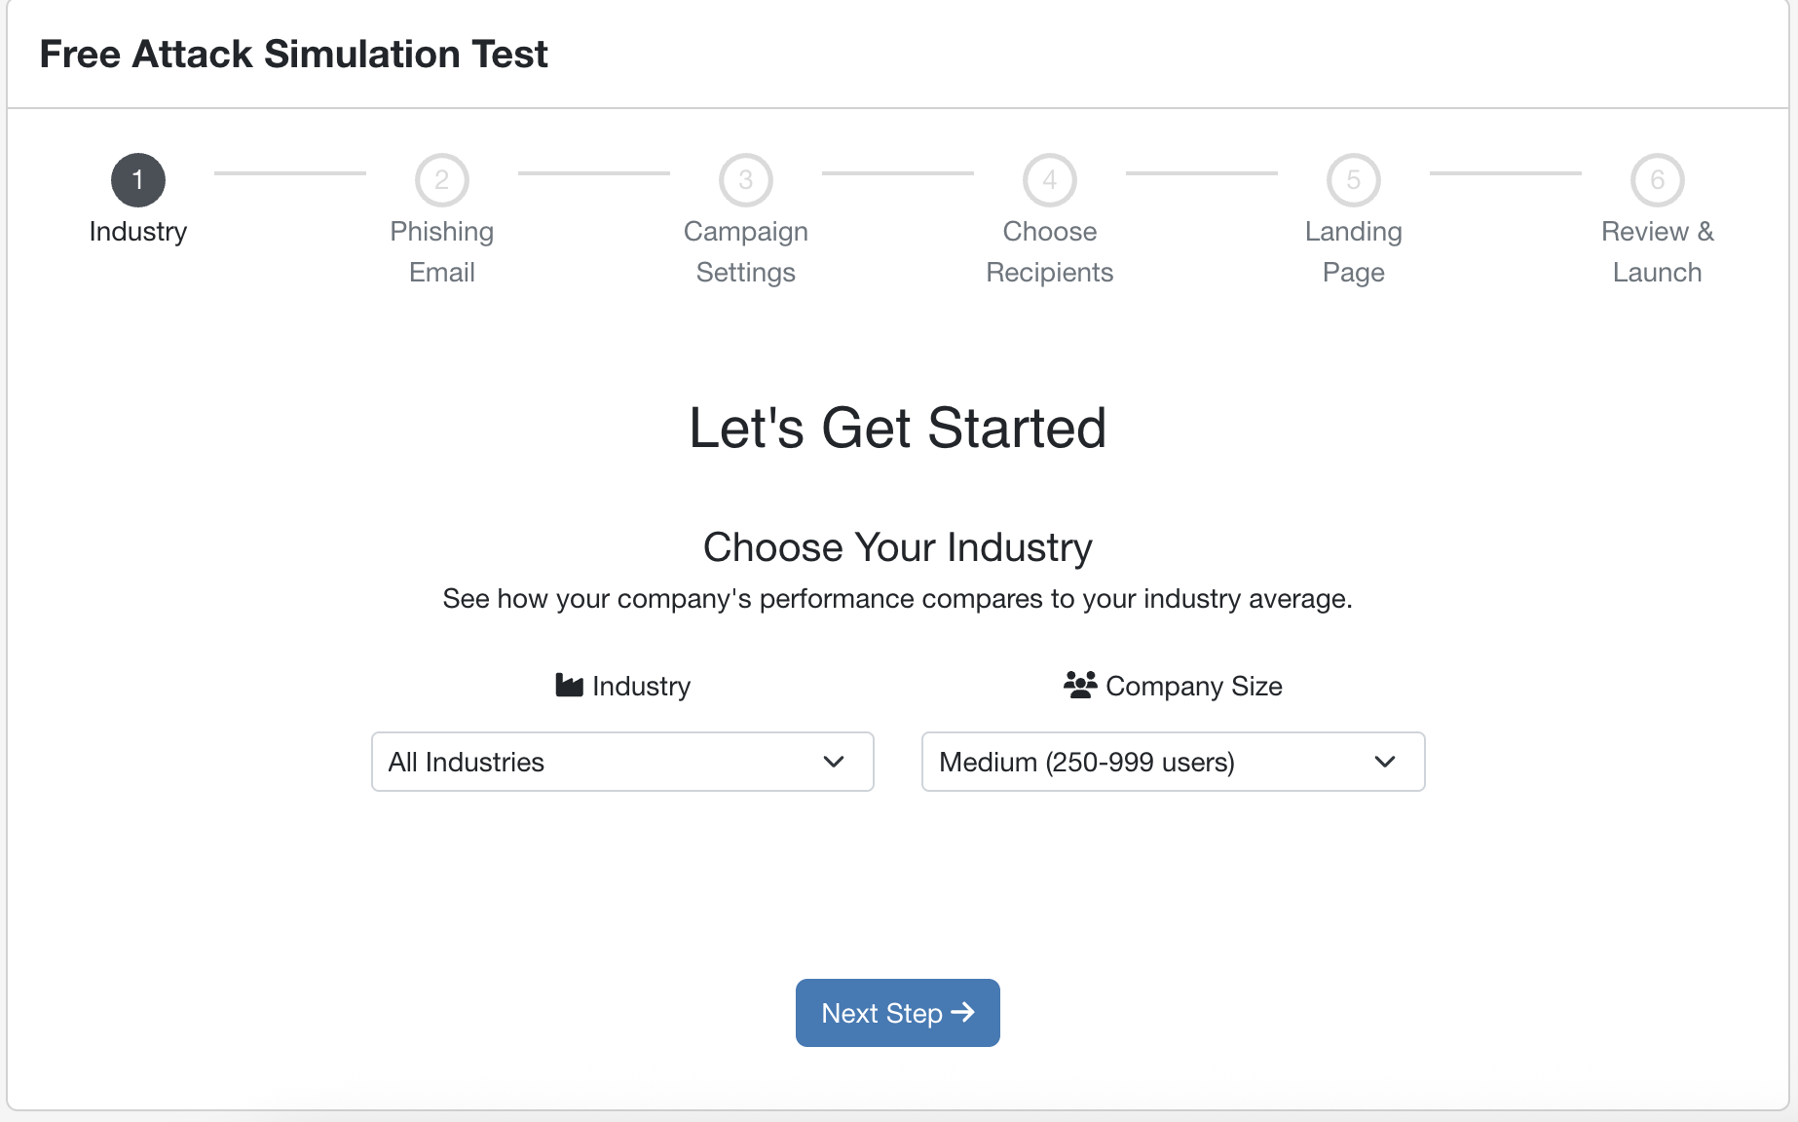Select step 6 Review & Launch circle
The width and height of the screenshot is (1798, 1122).
coord(1658,180)
